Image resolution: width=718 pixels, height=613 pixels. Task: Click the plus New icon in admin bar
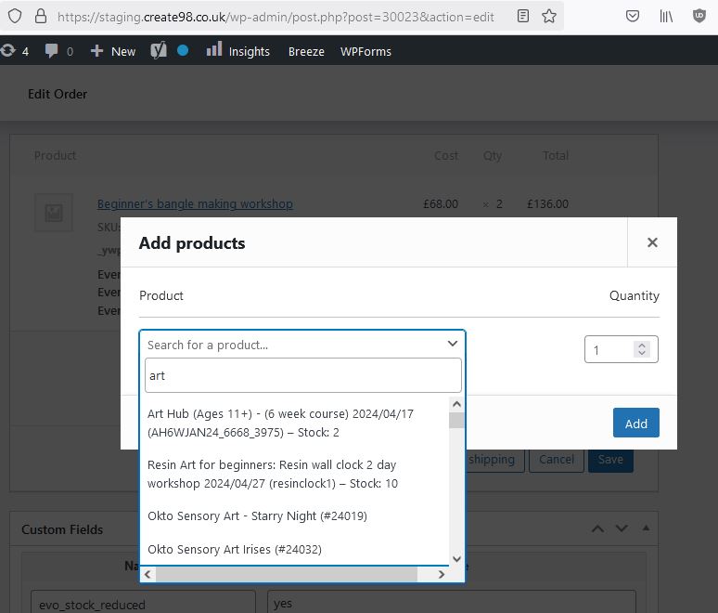tap(96, 50)
